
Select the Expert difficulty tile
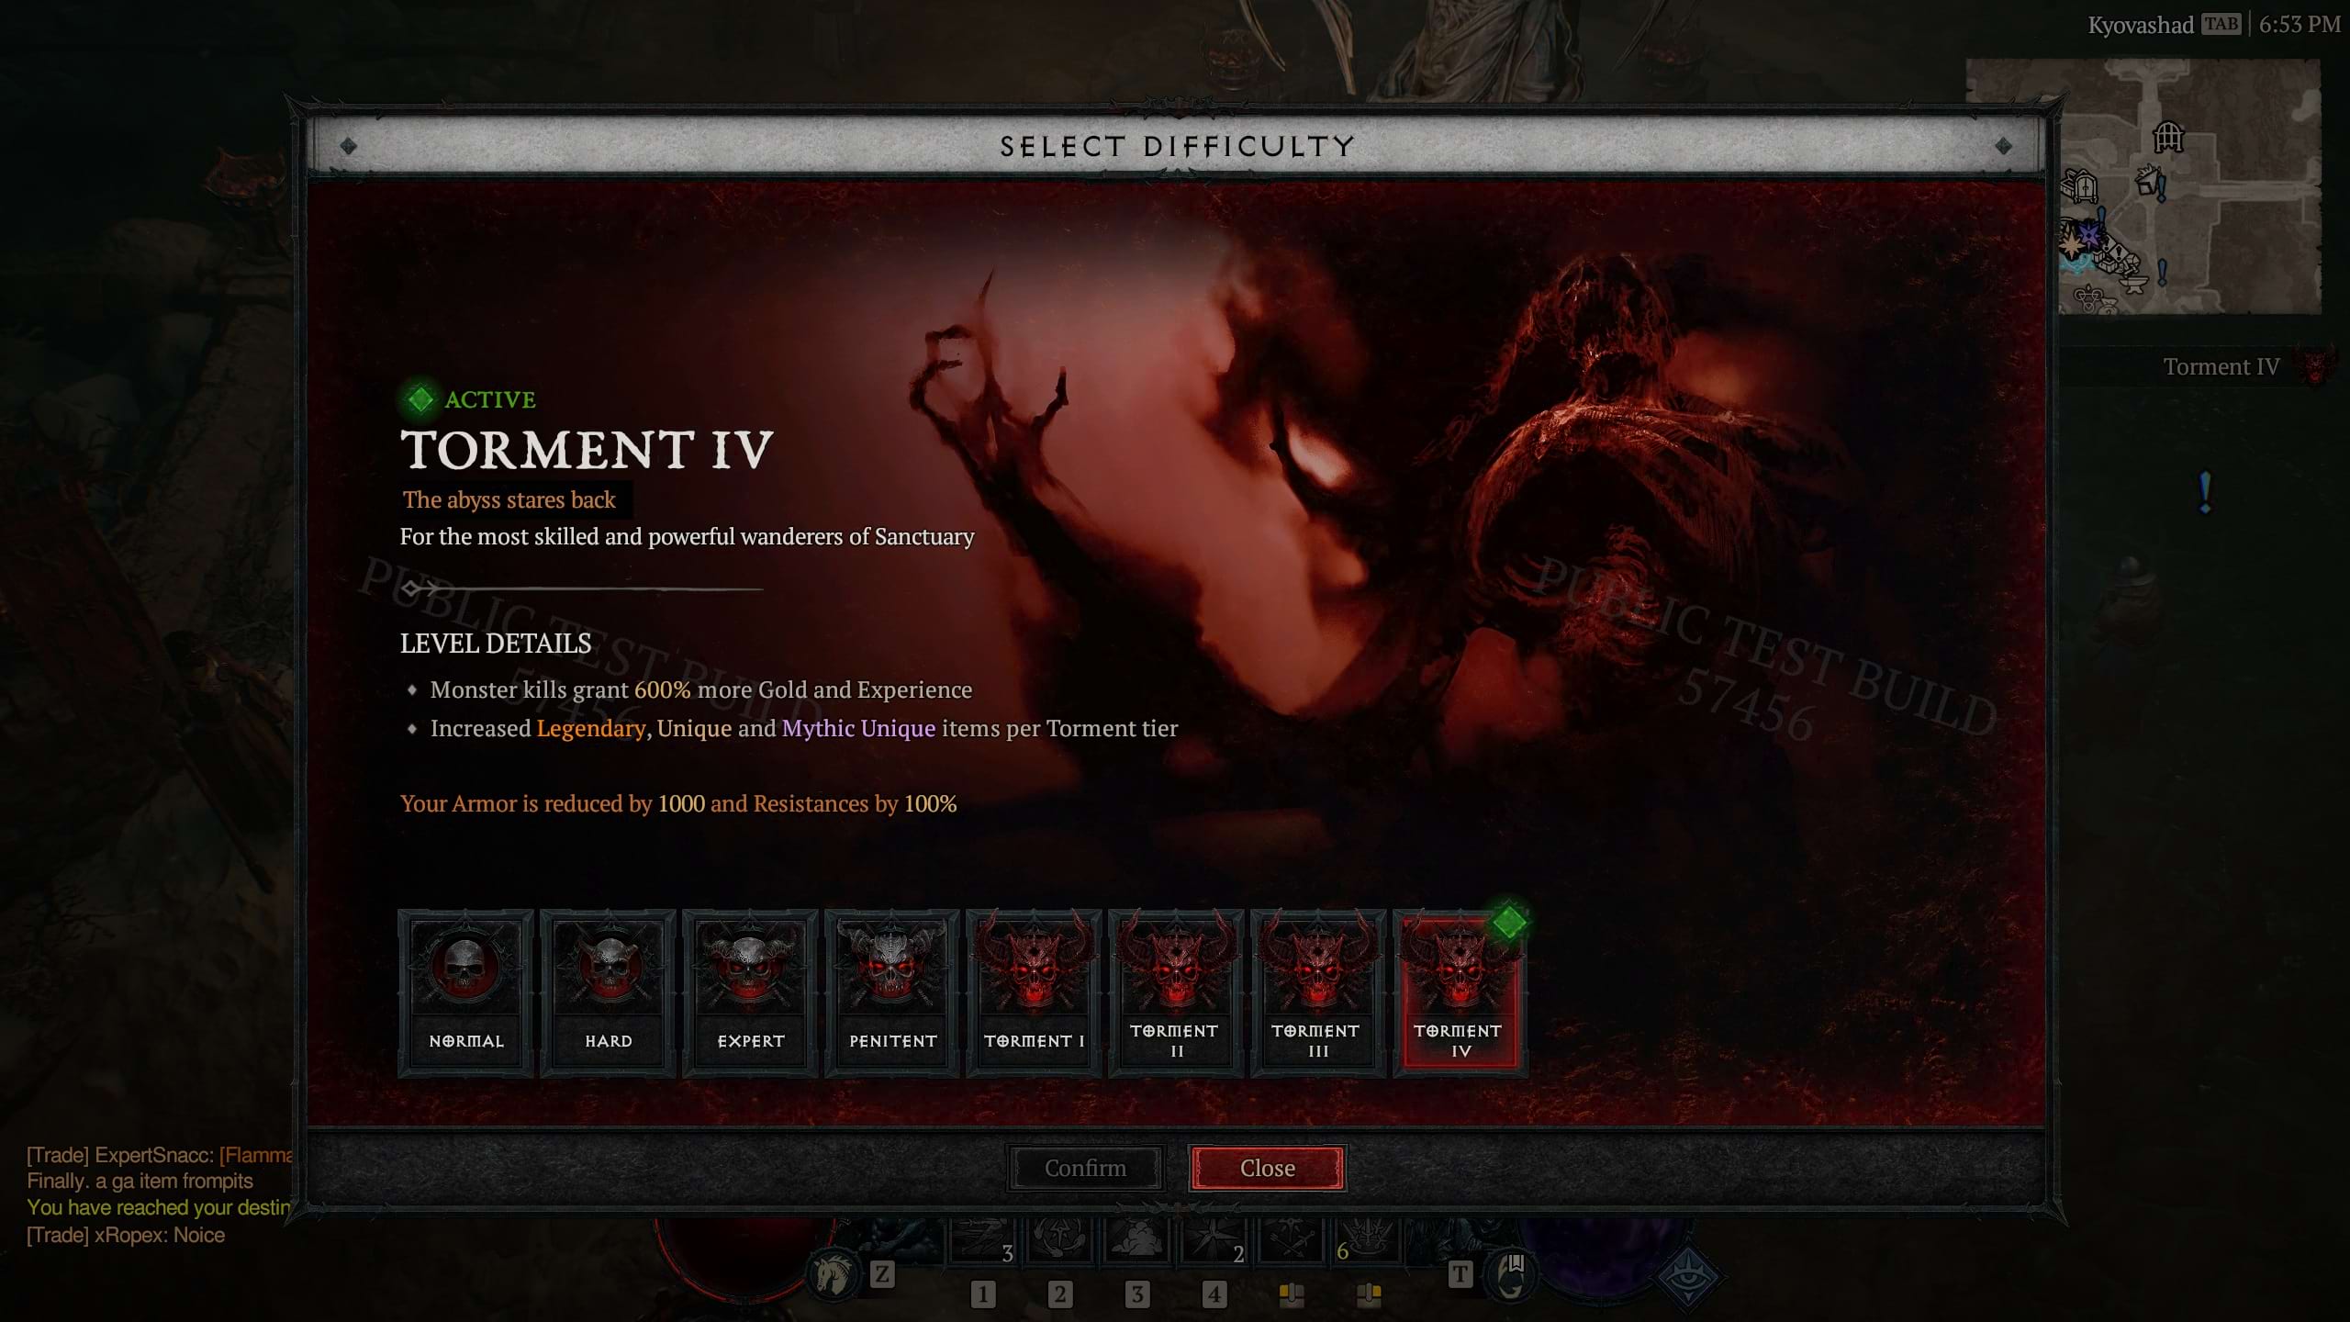(750, 992)
